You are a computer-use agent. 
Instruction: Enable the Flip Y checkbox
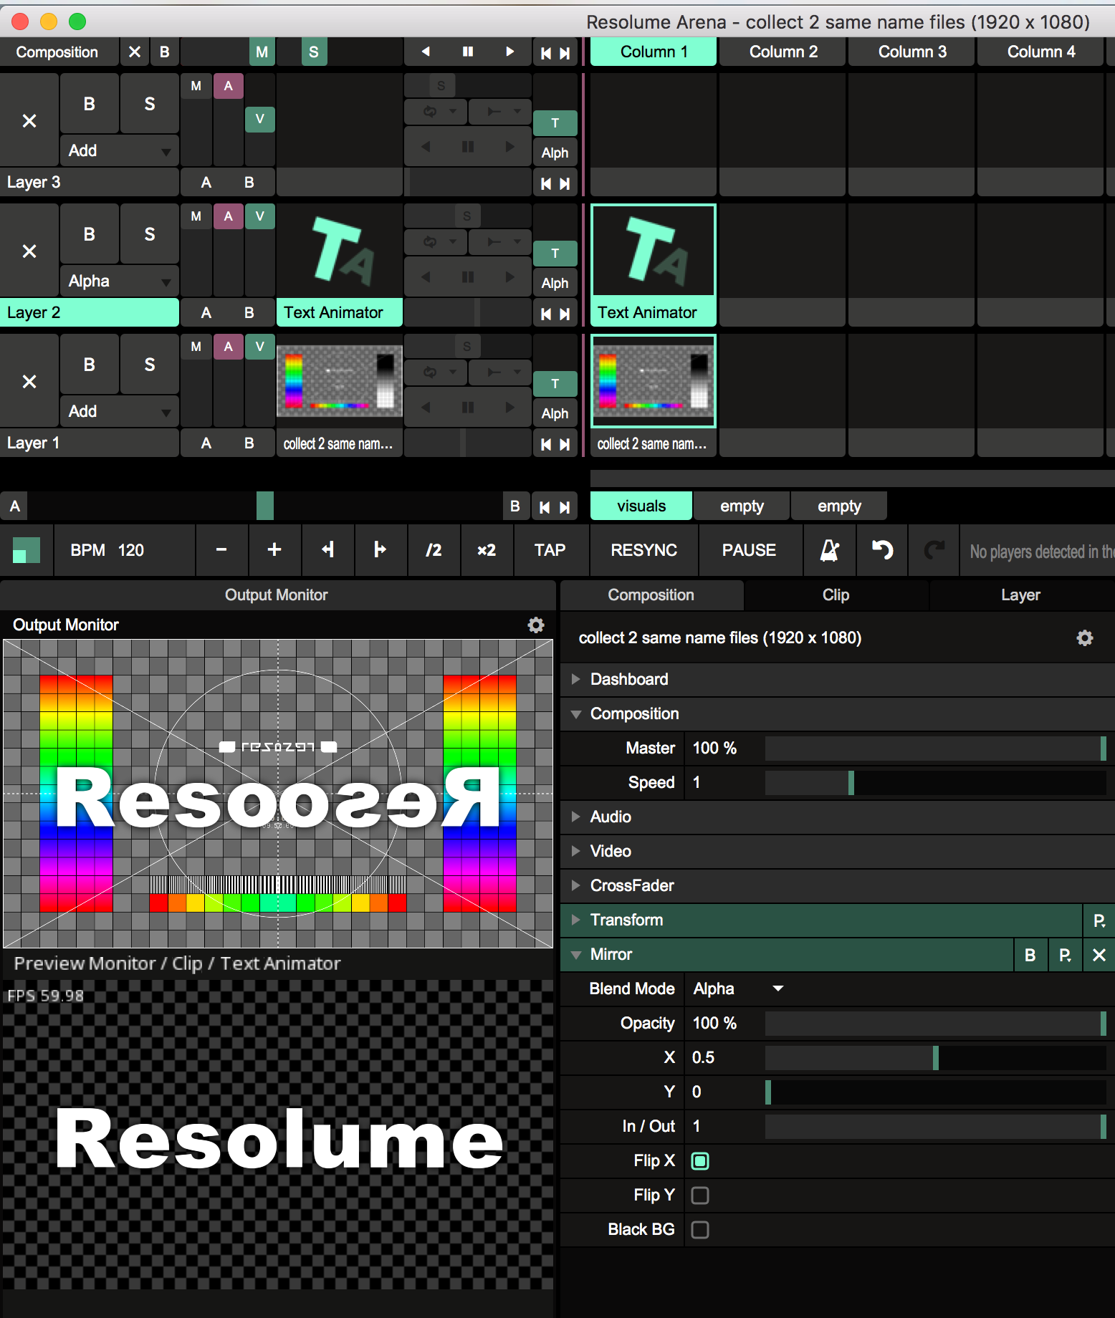tap(700, 1196)
